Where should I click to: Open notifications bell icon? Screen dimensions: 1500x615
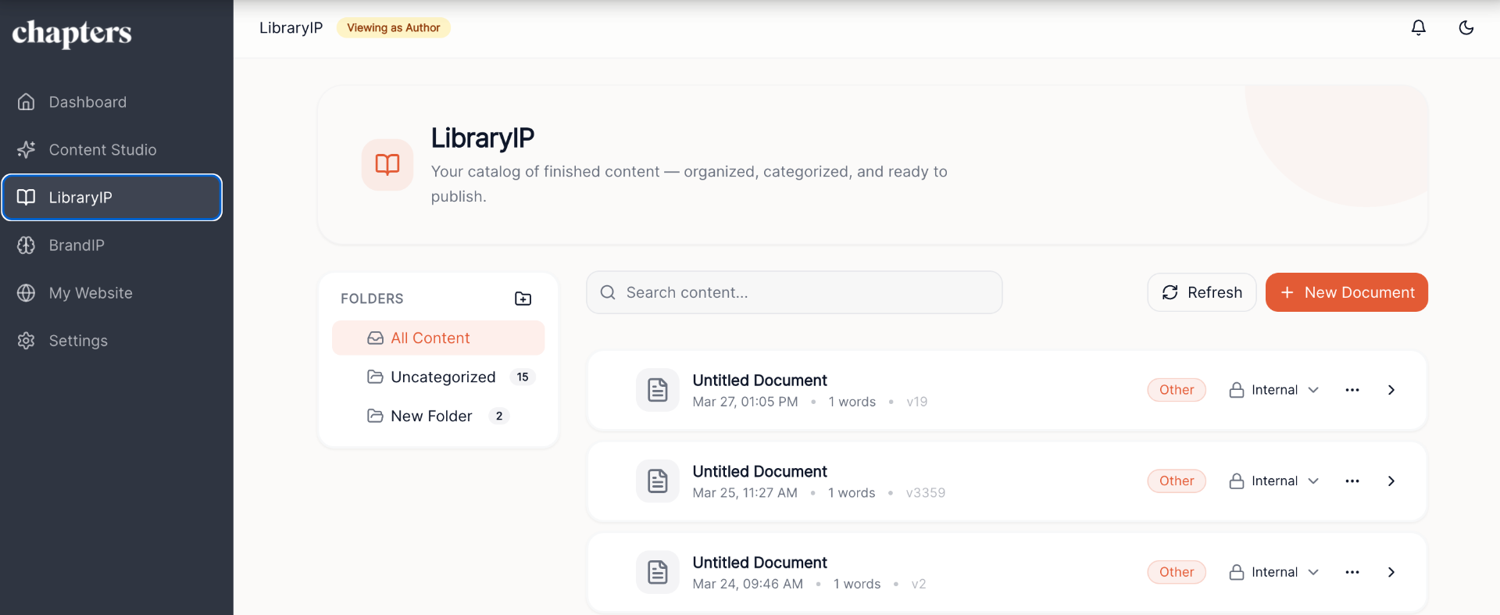1419,28
